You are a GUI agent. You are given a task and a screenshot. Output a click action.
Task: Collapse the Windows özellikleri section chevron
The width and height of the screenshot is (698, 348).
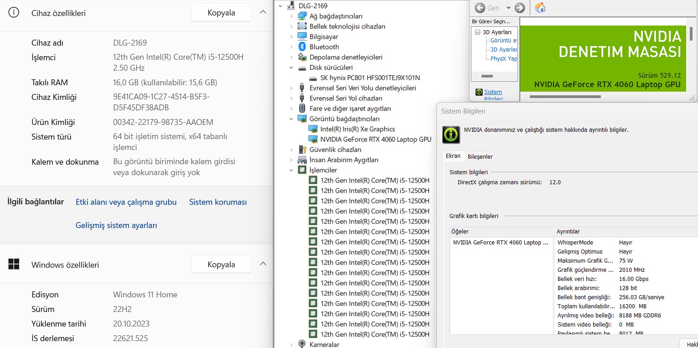point(263,264)
